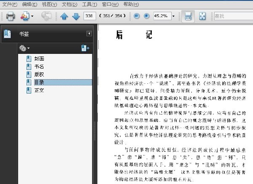Viewport: 253px width, 184px height.
Task: Open the 编辑(E) menu
Action: coord(30,4)
